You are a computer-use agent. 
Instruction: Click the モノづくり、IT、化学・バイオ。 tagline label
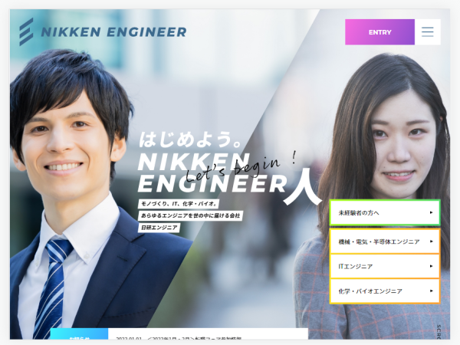(179, 204)
